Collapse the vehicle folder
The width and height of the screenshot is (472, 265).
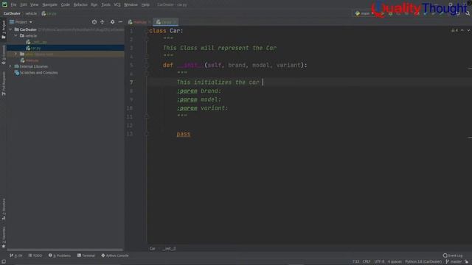coord(16,35)
